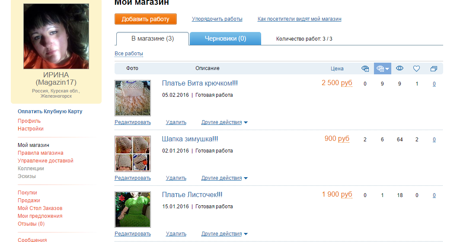Expand Другие действия for Платье Листочек
Viewport: 460px width, 242px height.
pyautogui.click(x=224, y=234)
